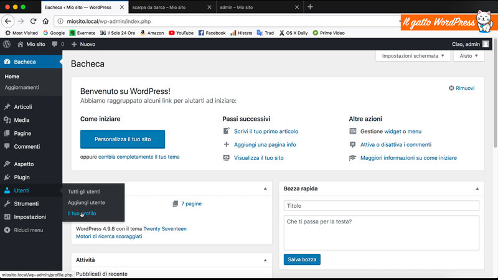
Task: Open cambia completamente il tuo tema link
Action: 139,157
